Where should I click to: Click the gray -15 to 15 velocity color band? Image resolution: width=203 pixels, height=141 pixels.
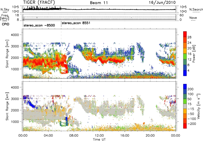(185, 106)
